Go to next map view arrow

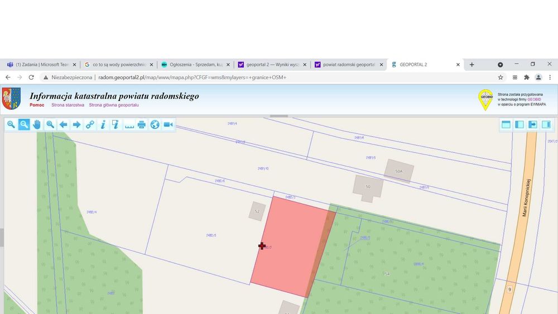(76, 124)
